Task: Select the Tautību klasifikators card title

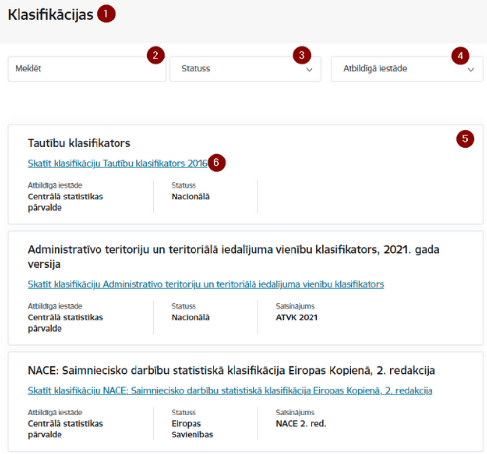Action: tap(79, 143)
